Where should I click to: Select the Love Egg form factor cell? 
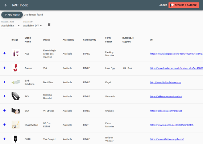[110, 68]
